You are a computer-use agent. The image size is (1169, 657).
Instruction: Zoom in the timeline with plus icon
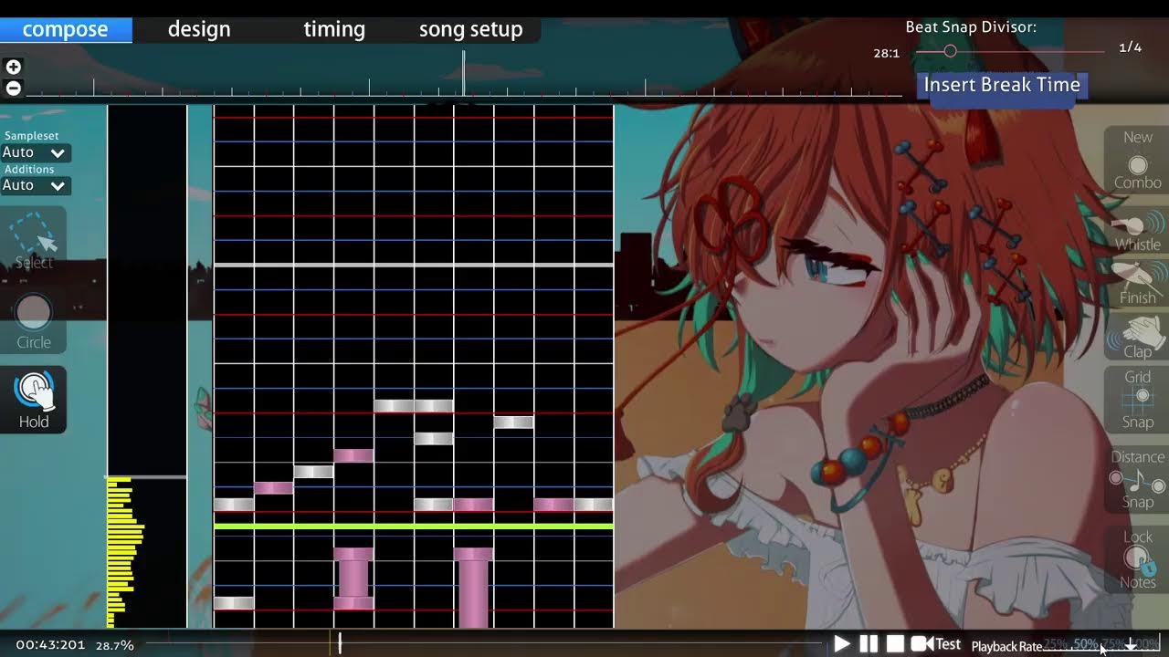click(13, 67)
